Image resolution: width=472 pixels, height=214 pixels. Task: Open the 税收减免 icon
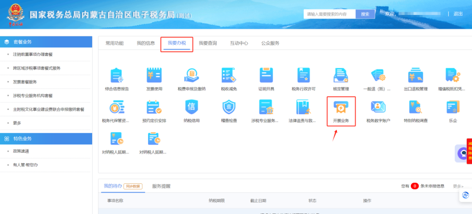(229, 76)
